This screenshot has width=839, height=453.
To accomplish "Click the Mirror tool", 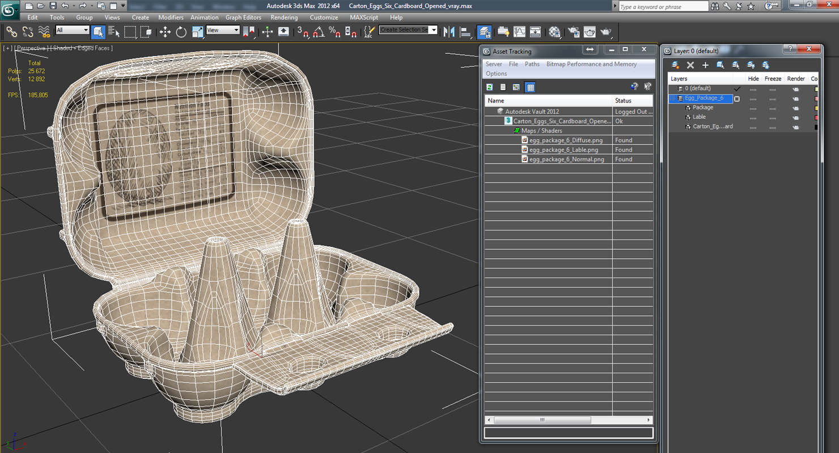I will [449, 32].
